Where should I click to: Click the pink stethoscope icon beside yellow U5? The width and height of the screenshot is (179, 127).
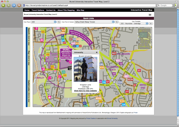click(60, 76)
